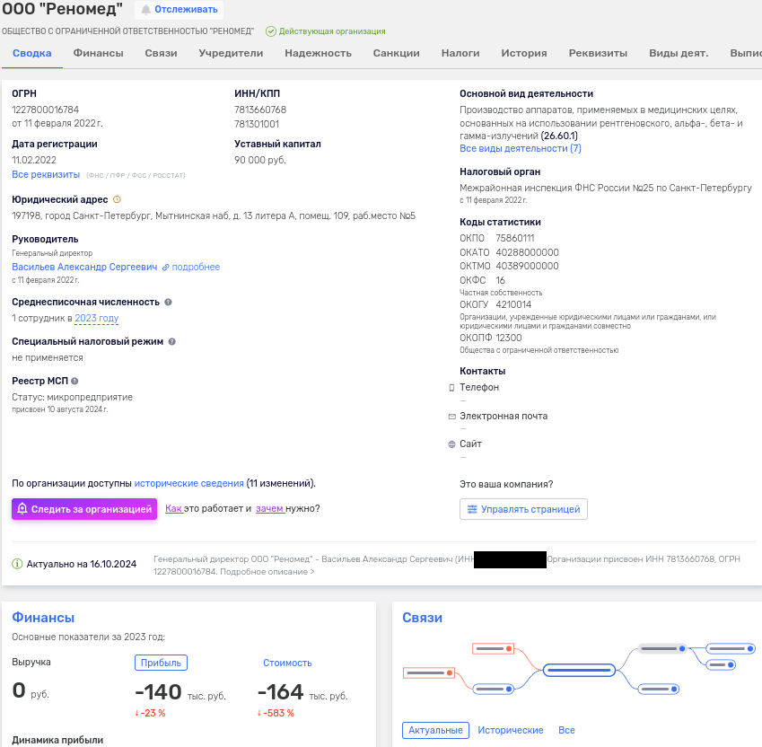Open the Налоги tab
The image size is (762, 747).
(460, 53)
